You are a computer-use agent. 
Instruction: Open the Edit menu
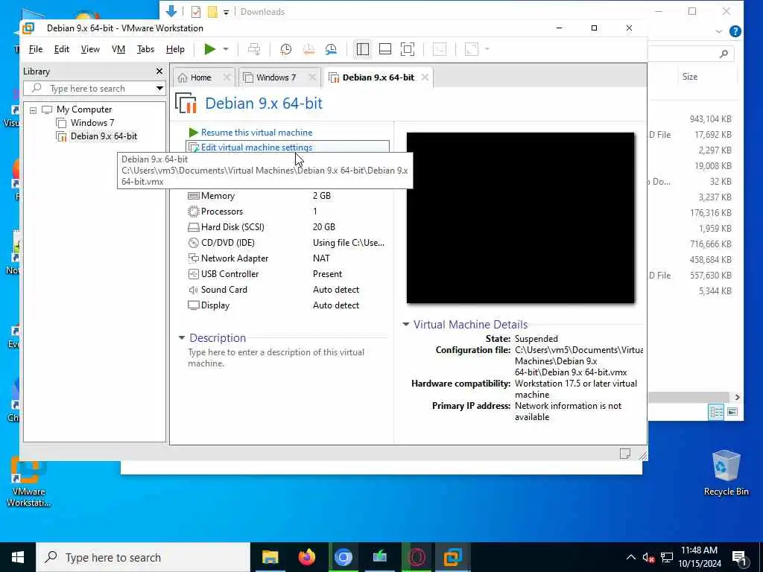coord(61,49)
